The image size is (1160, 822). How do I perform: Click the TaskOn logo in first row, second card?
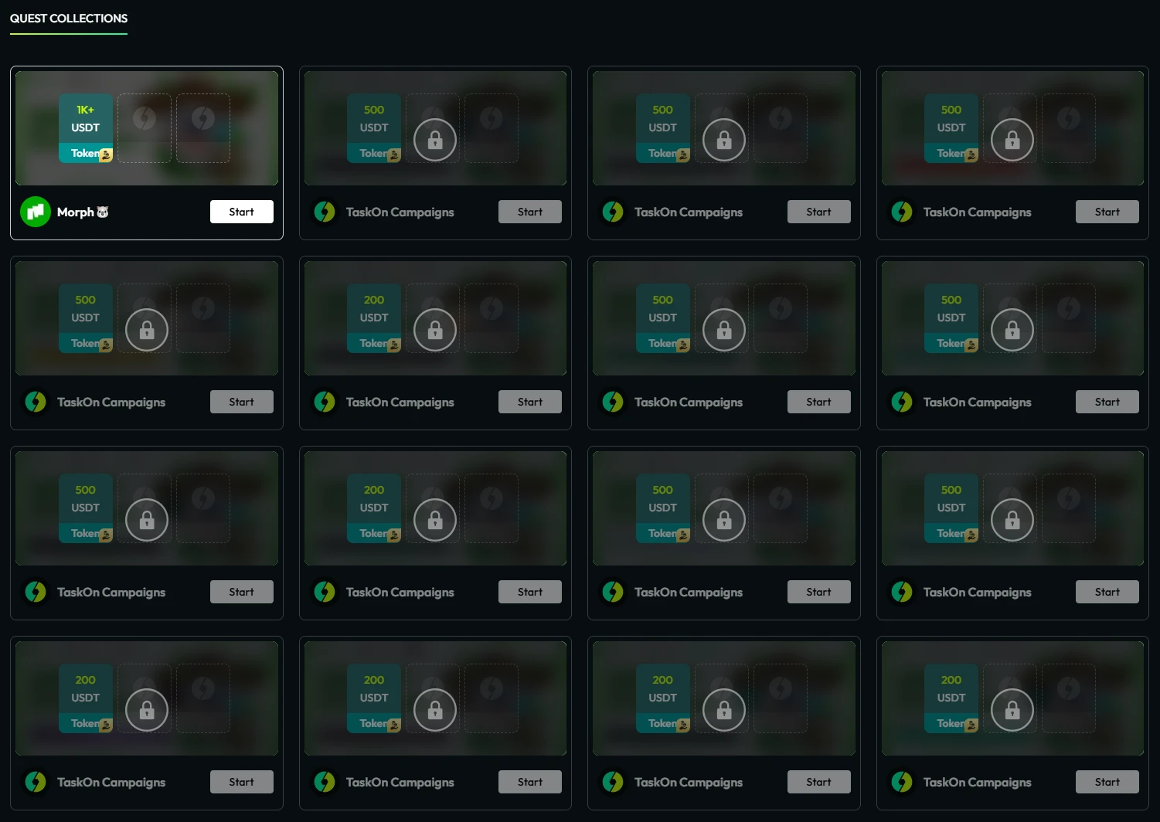click(x=325, y=212)
